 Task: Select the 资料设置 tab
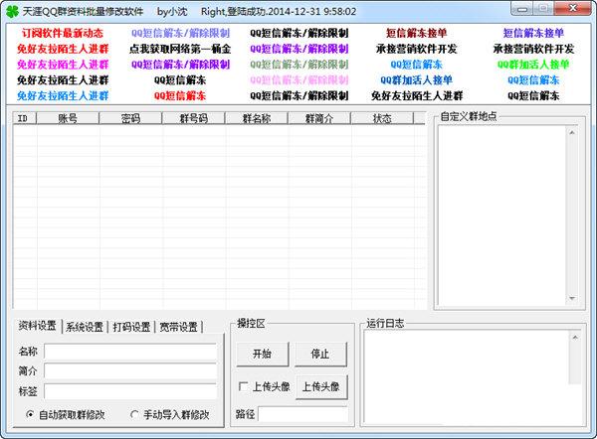pos(37,326)
